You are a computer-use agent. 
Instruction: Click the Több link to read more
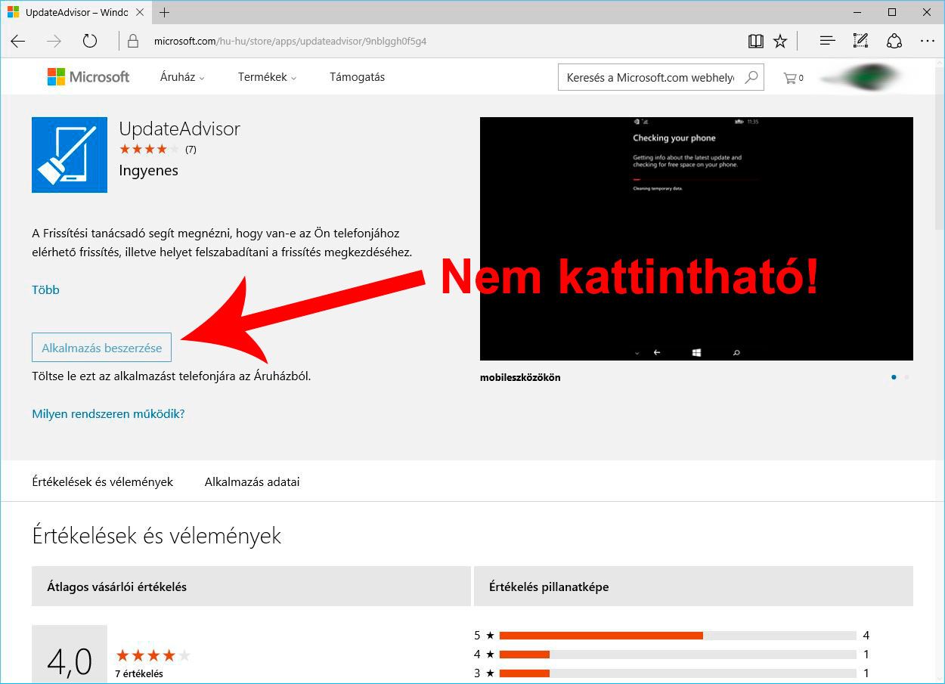pos(45,289)
